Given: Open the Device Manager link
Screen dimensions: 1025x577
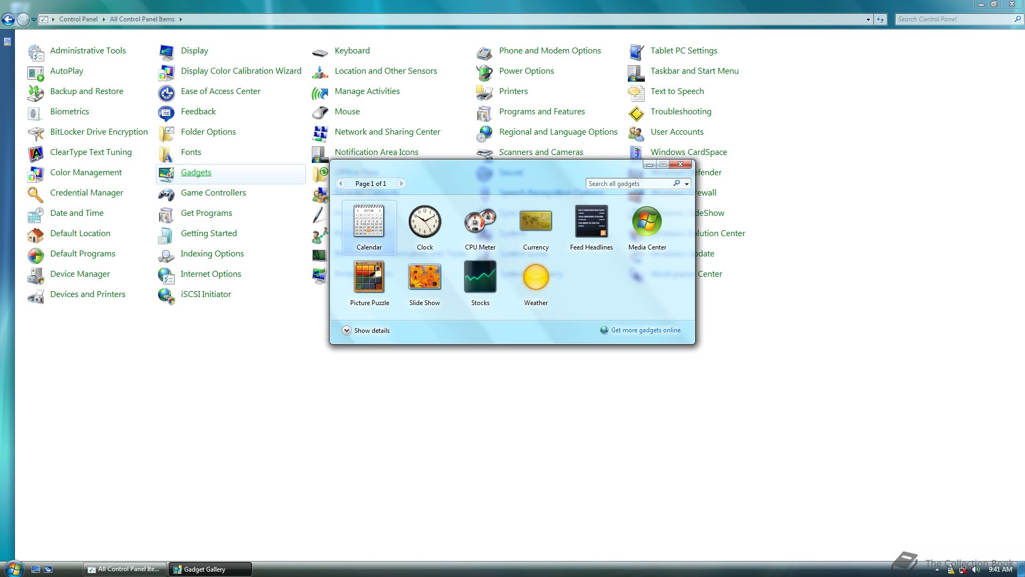Looking at the screenshot, I should tap(80, 274).
